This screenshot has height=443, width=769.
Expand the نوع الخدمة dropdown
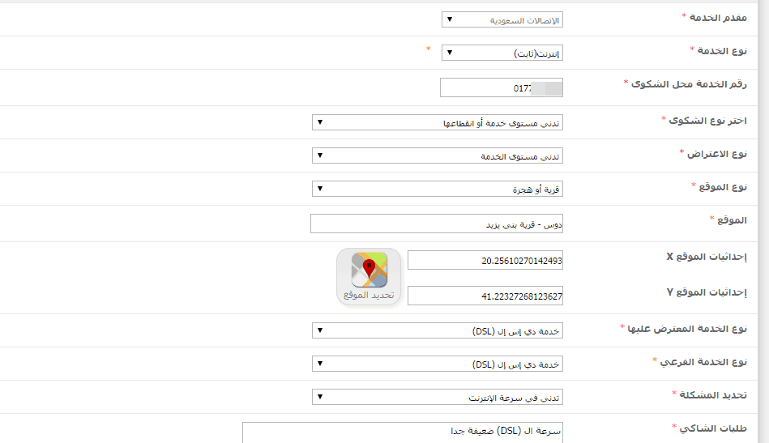point(502,53)
